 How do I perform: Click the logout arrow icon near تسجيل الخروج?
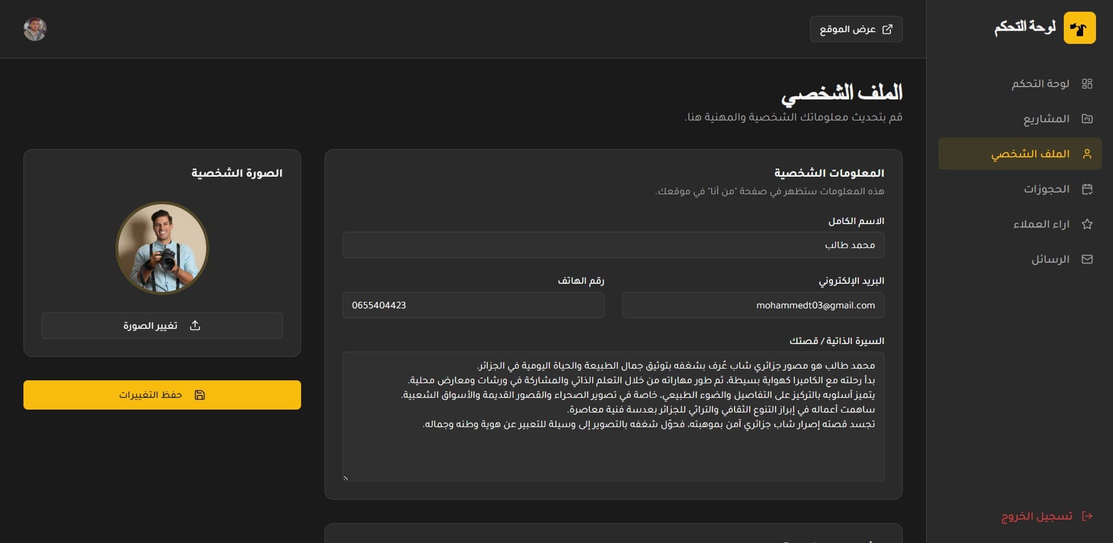tap(1088, 516)
